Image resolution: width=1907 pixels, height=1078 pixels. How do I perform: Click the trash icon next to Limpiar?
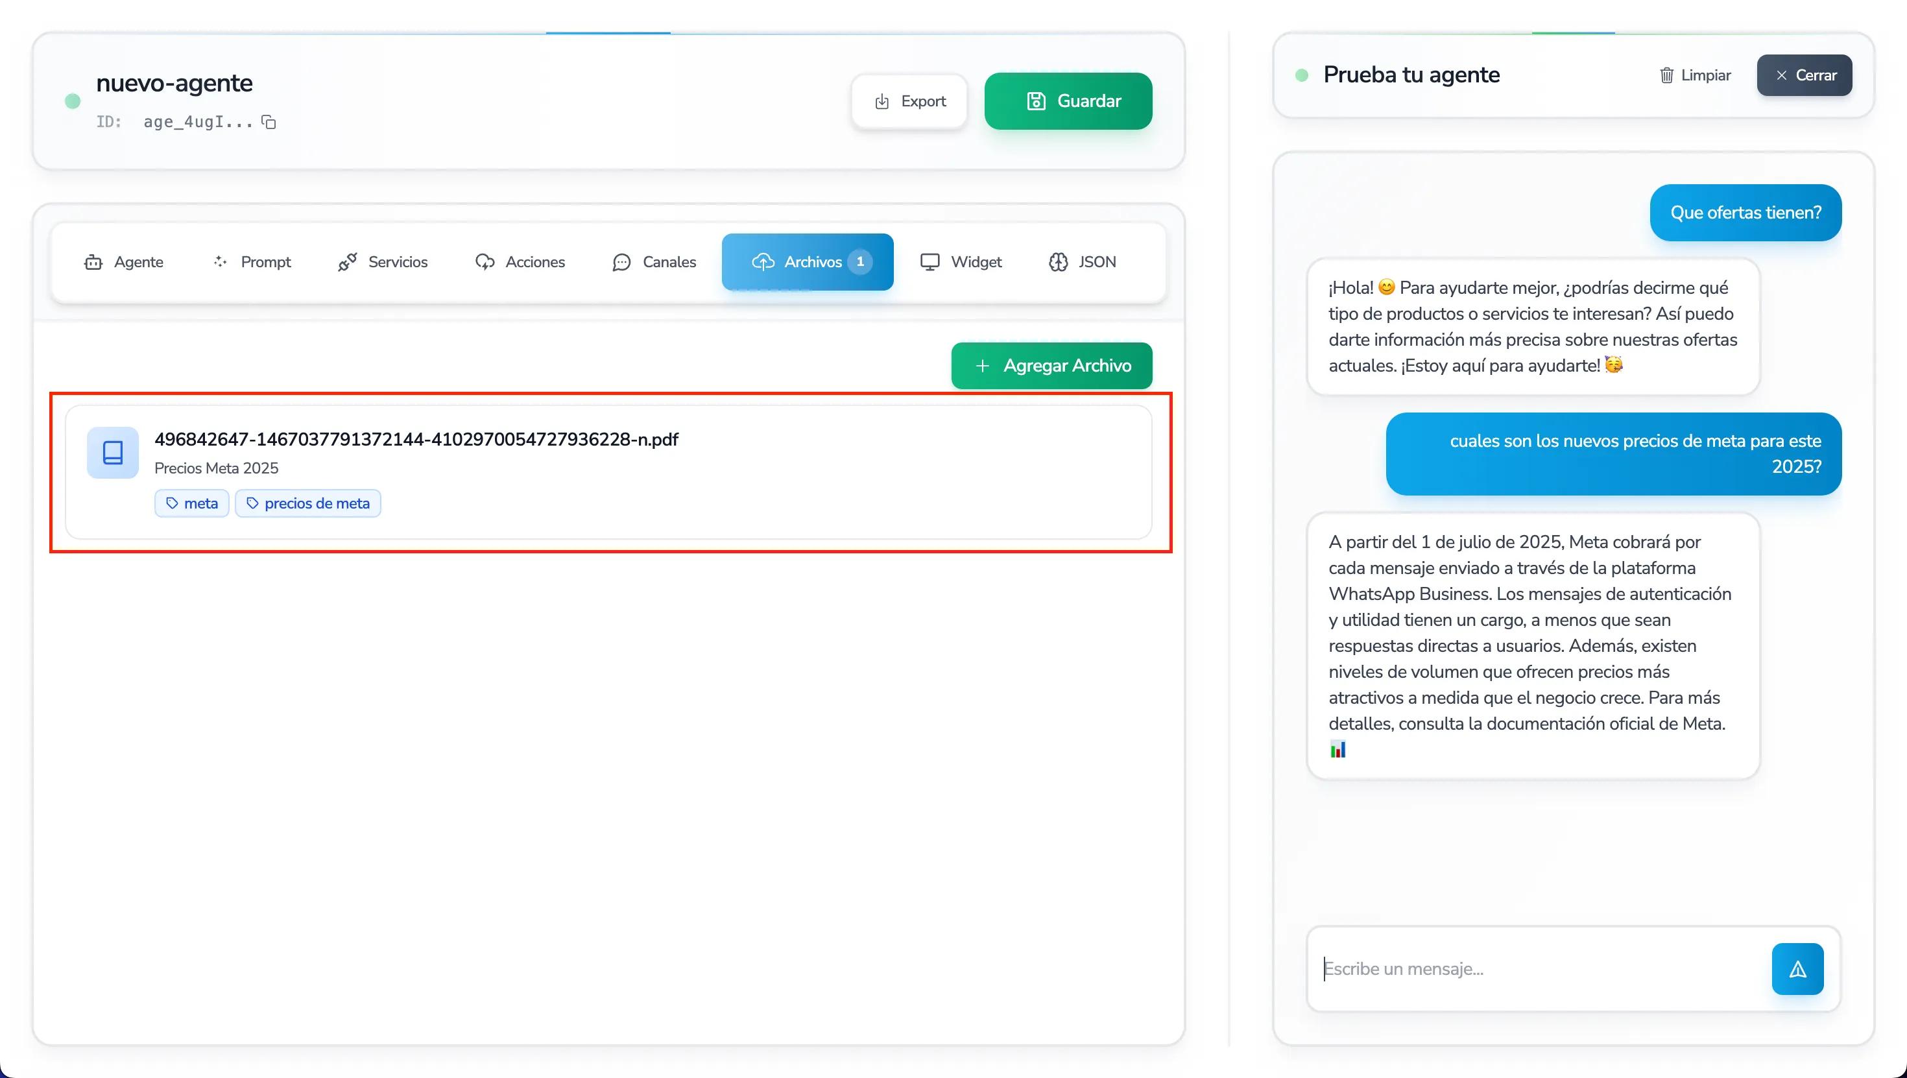pos(1666,75)
